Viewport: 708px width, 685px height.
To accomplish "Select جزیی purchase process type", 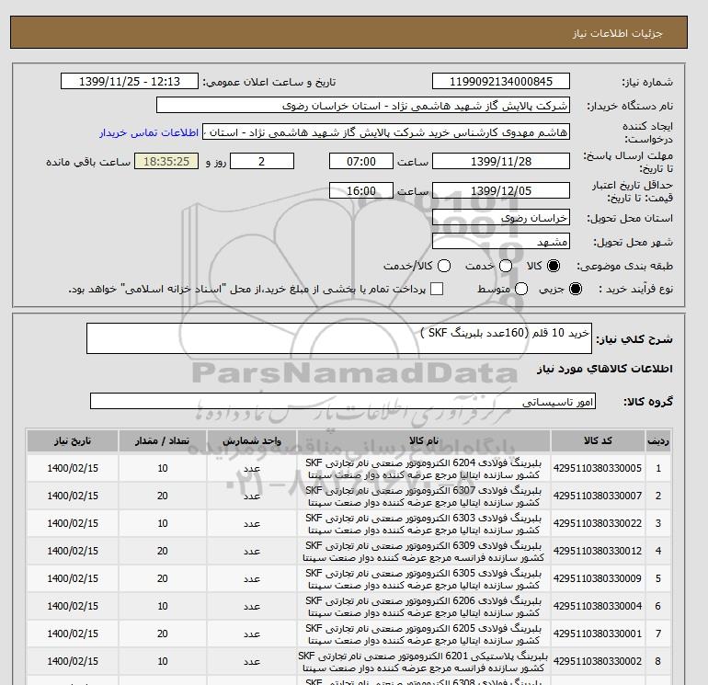I will coord(576,289).
